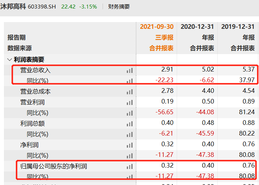
Task: Click the revenue value 5.37
Action: pyautogui.click(x=248, y=69)
